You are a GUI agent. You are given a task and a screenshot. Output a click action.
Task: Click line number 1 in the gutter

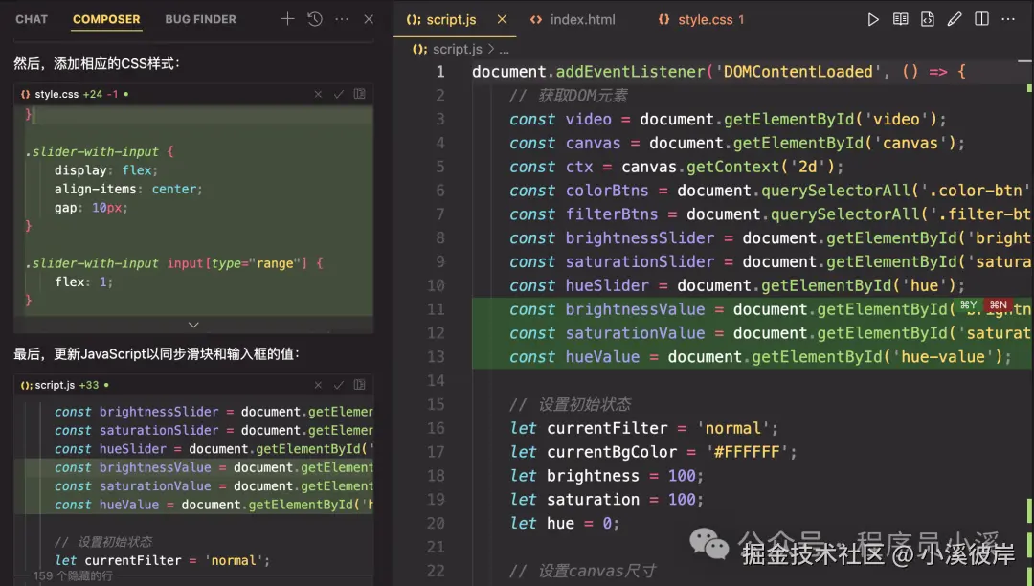pos(439,72)
